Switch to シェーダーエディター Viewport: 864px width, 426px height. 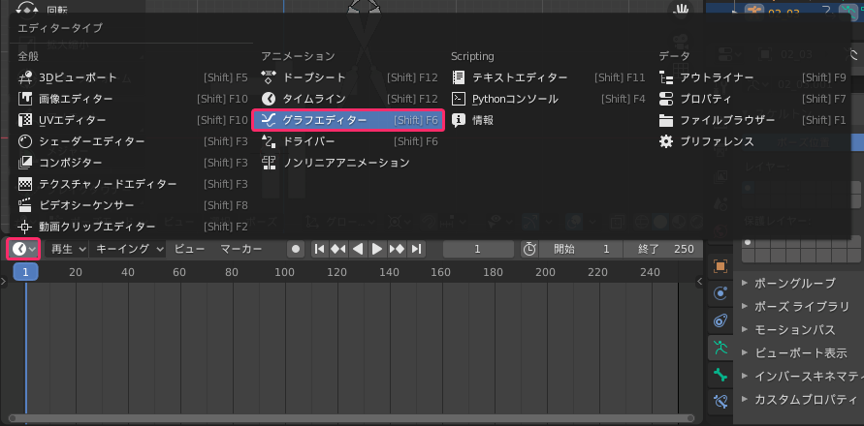[133, 141]
